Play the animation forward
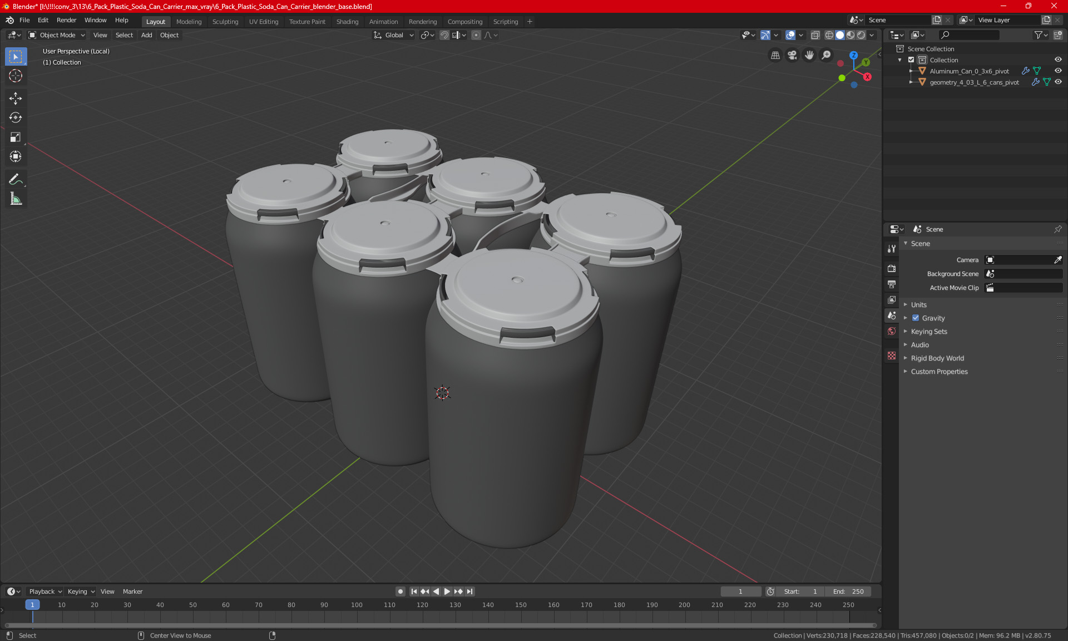 click(x=447, y=591)
